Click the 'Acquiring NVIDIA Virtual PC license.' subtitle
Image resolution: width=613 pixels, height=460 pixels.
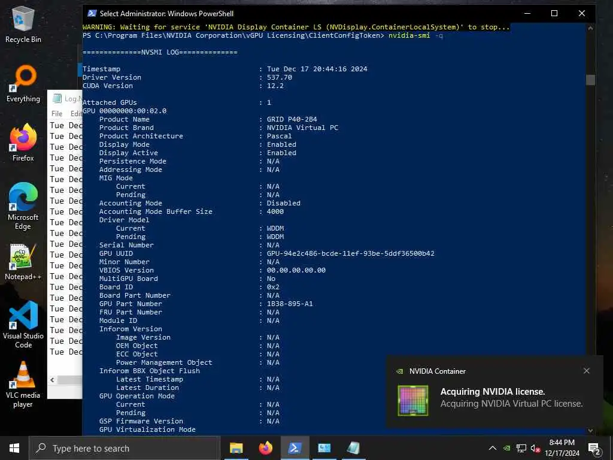click(x=511, y=404)
